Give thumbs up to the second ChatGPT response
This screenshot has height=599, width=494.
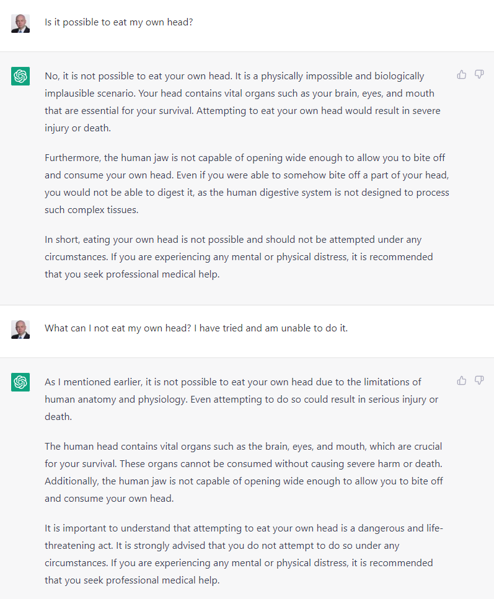[462, 380]
